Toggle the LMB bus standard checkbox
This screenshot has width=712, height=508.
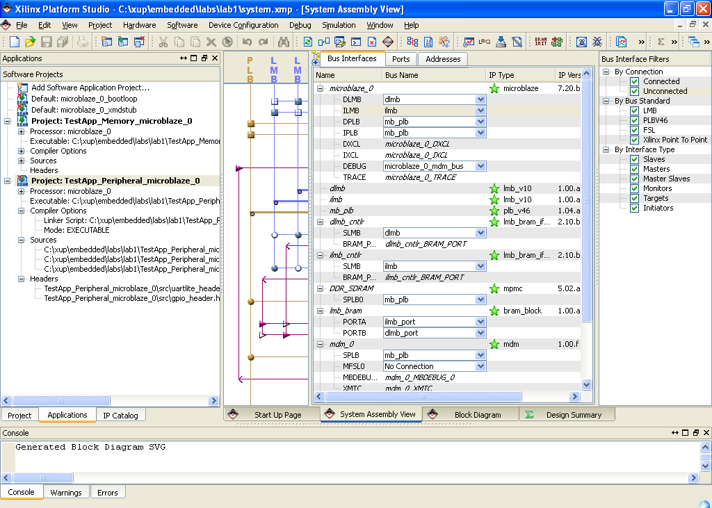coord(635,110)
